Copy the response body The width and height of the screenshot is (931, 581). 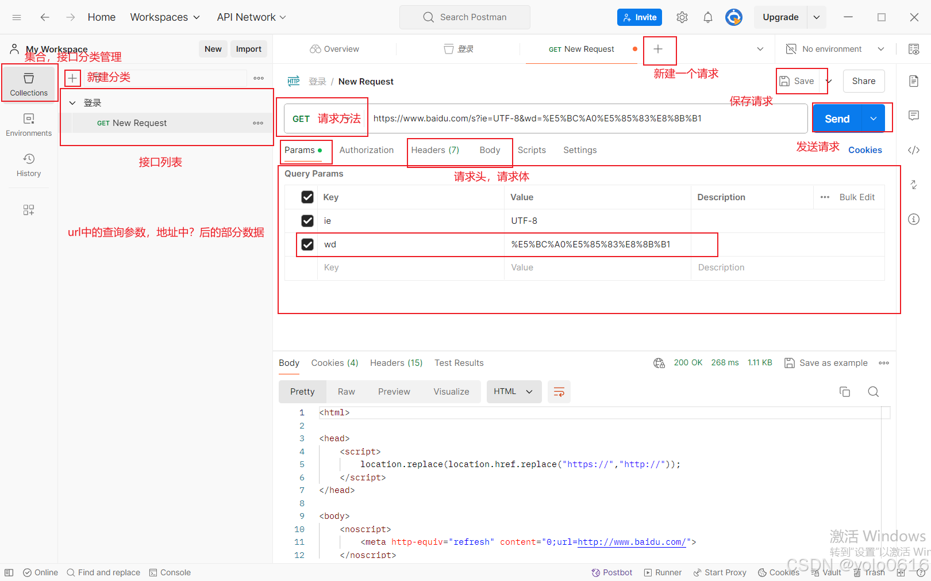point(845,392)
